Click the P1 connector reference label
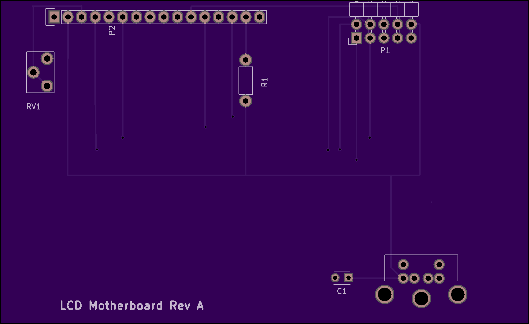This screenshot has width=529, height=324. tap(385, 50)
